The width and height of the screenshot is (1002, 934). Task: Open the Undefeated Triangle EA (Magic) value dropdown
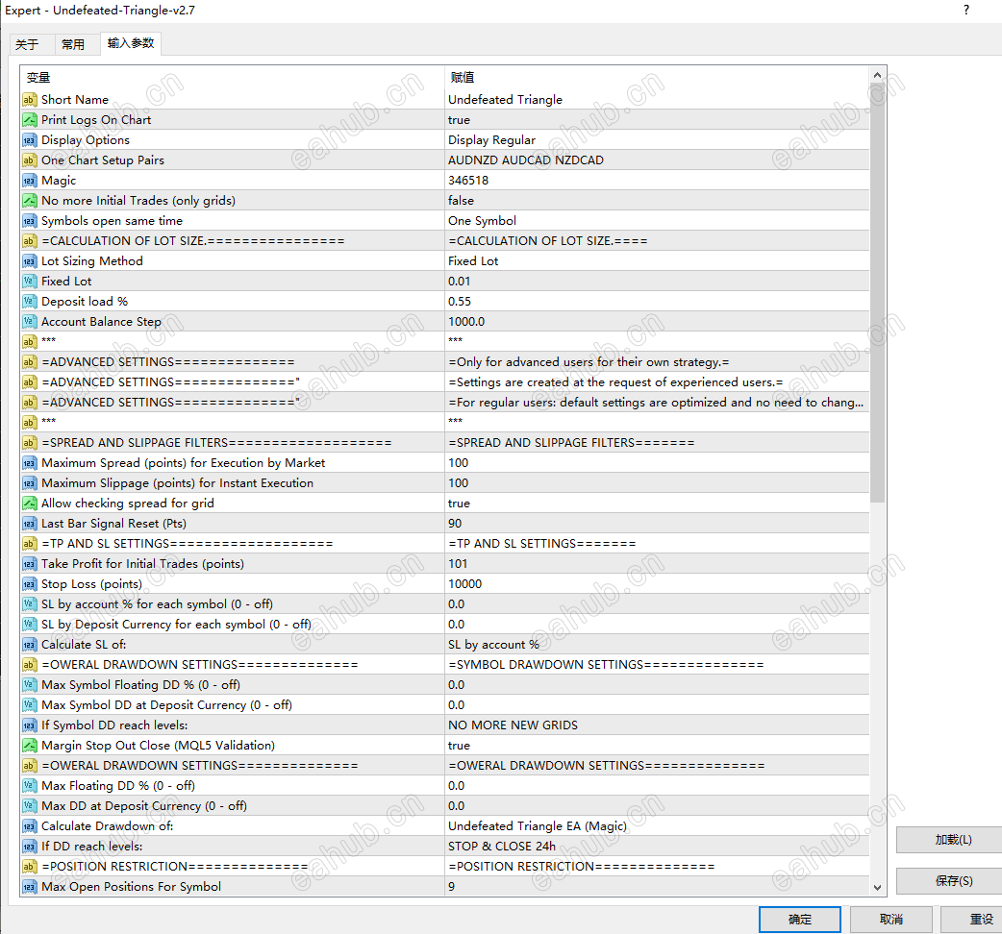pos(657,826)
